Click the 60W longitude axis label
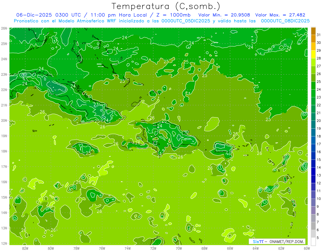This screenshot has height=252, width=326. click(x=307, y=248)
